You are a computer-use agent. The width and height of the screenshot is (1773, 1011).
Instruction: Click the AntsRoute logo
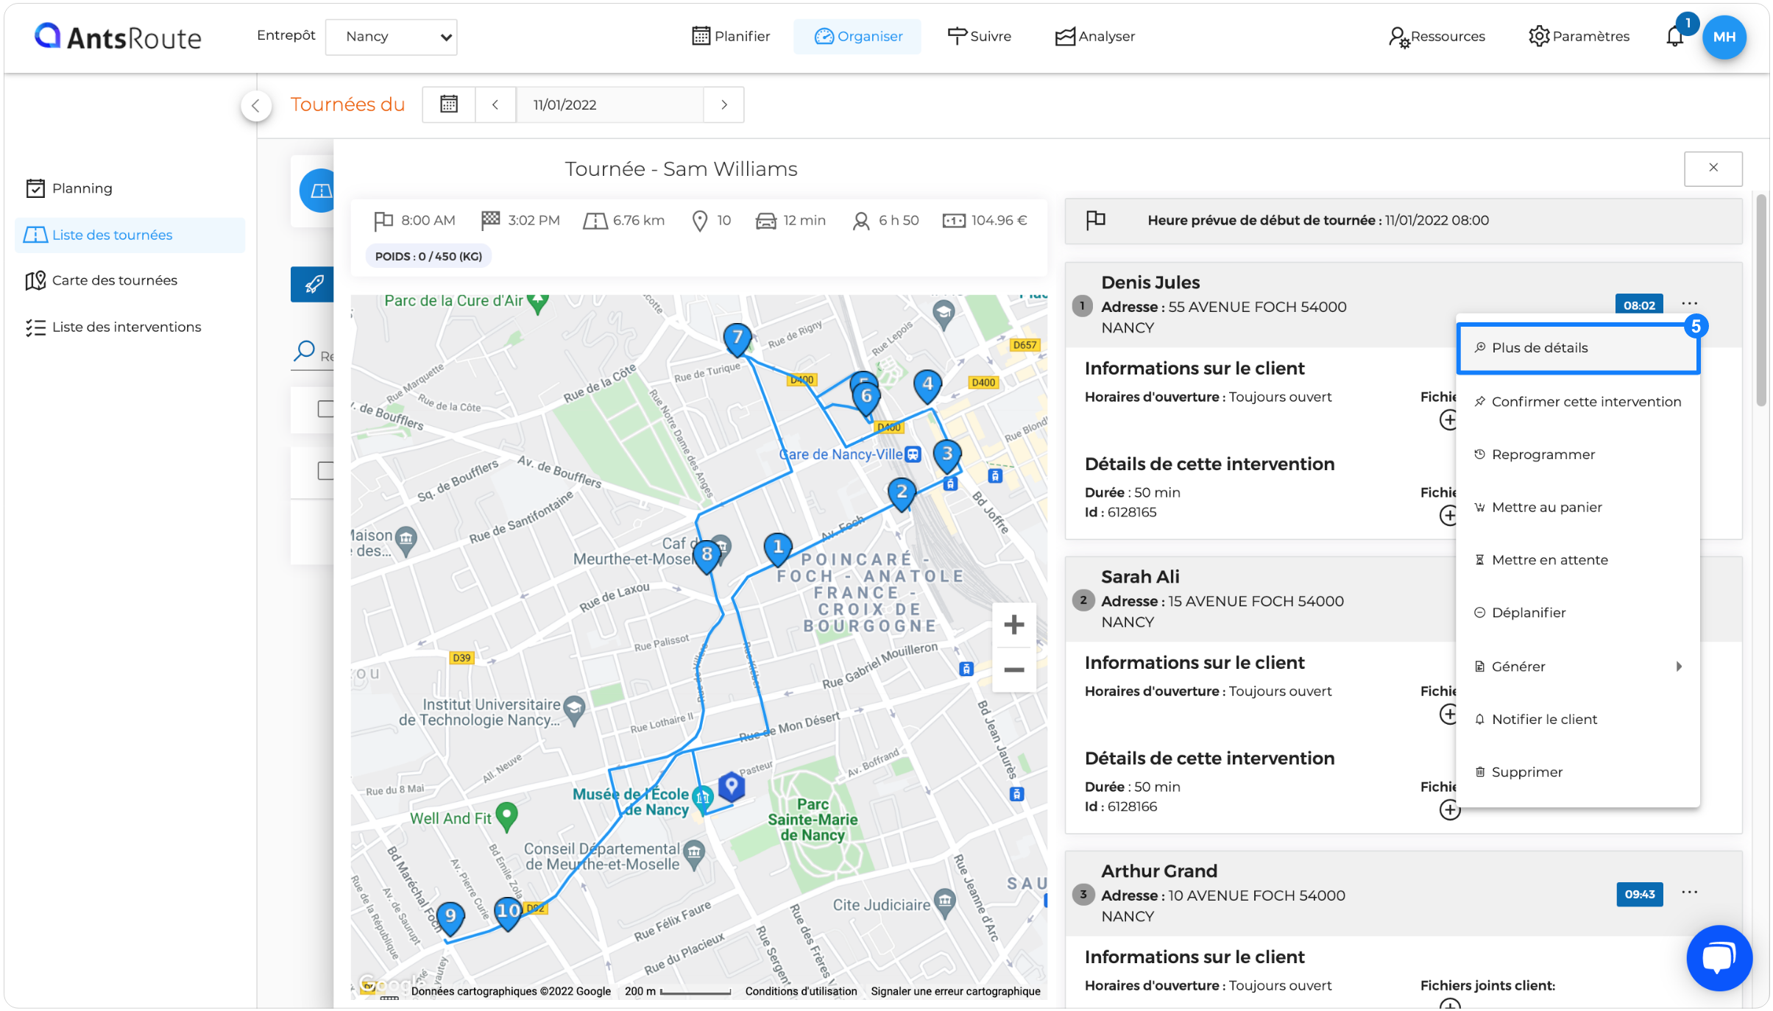(118, 37)
